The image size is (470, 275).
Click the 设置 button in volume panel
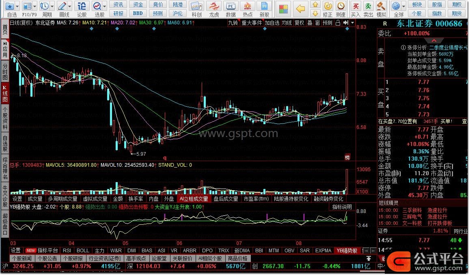[x=17, y=199]
